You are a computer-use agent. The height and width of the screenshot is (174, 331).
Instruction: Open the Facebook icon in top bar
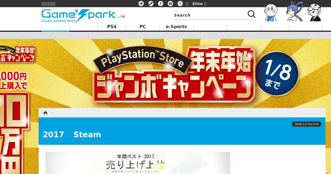(161, 4)
